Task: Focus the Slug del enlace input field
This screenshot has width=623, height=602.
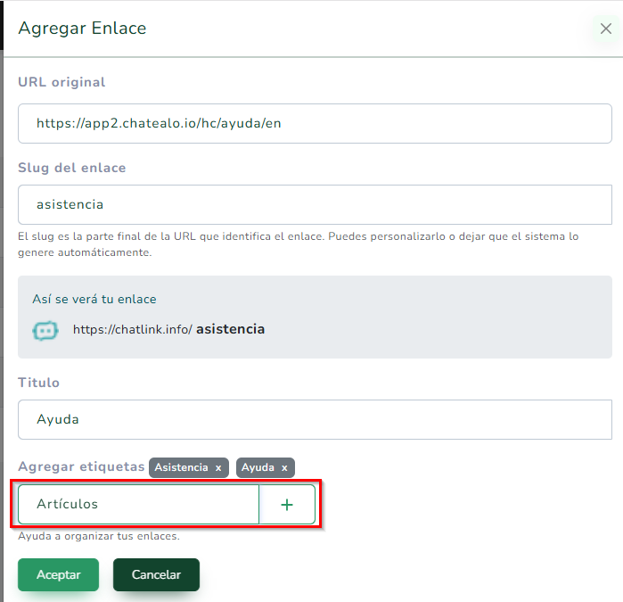Action: tap(315, 205)
